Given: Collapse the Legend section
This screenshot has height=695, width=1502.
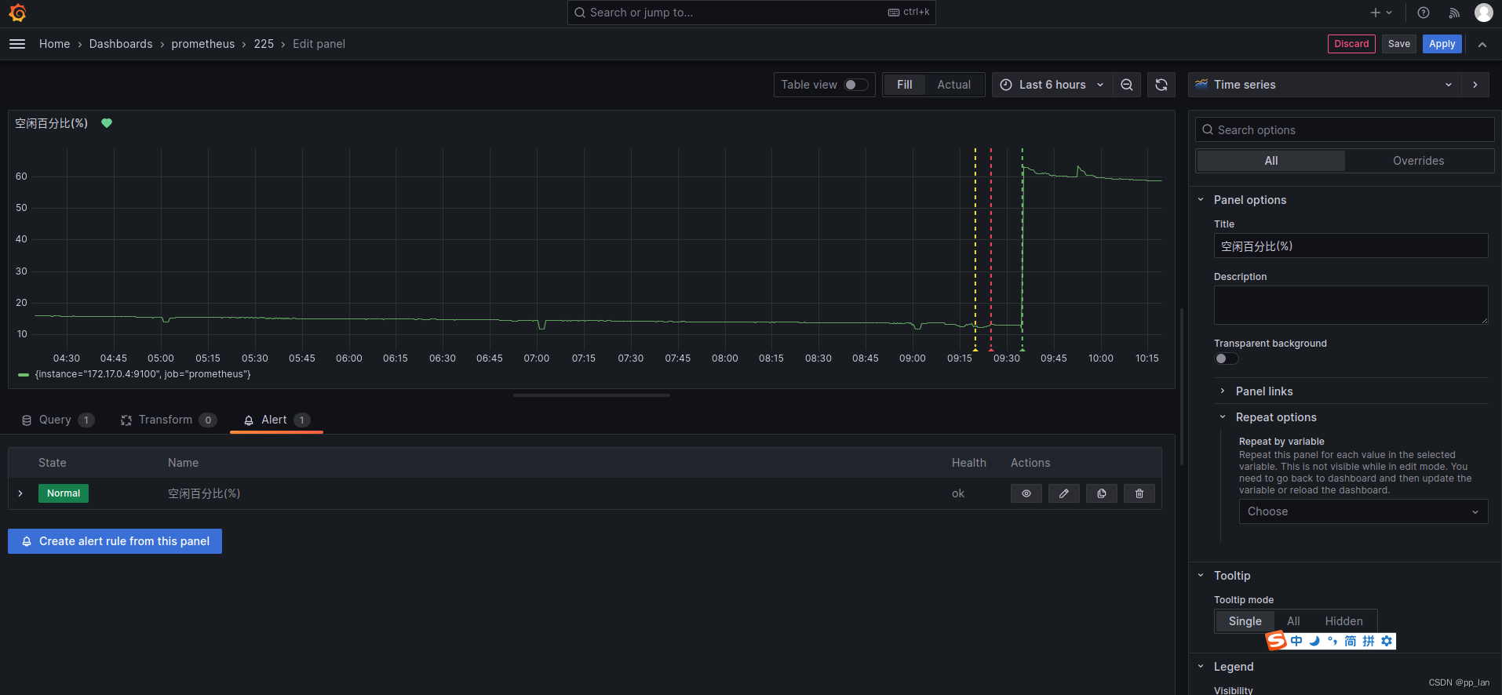Looking at the screenshot, I should 1233,667.
